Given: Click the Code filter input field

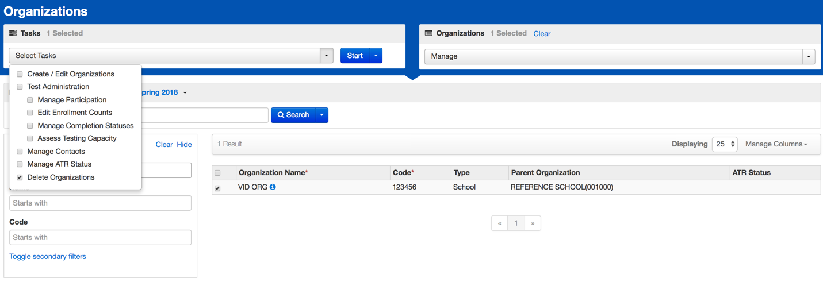Looking at the screenshot, I should [100, 238].
